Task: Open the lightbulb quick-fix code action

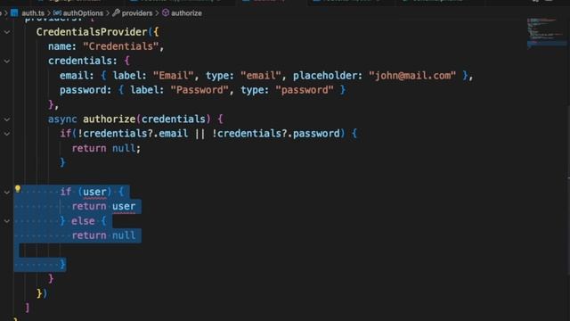Action: pyautogui.click(x=18, y=188)
